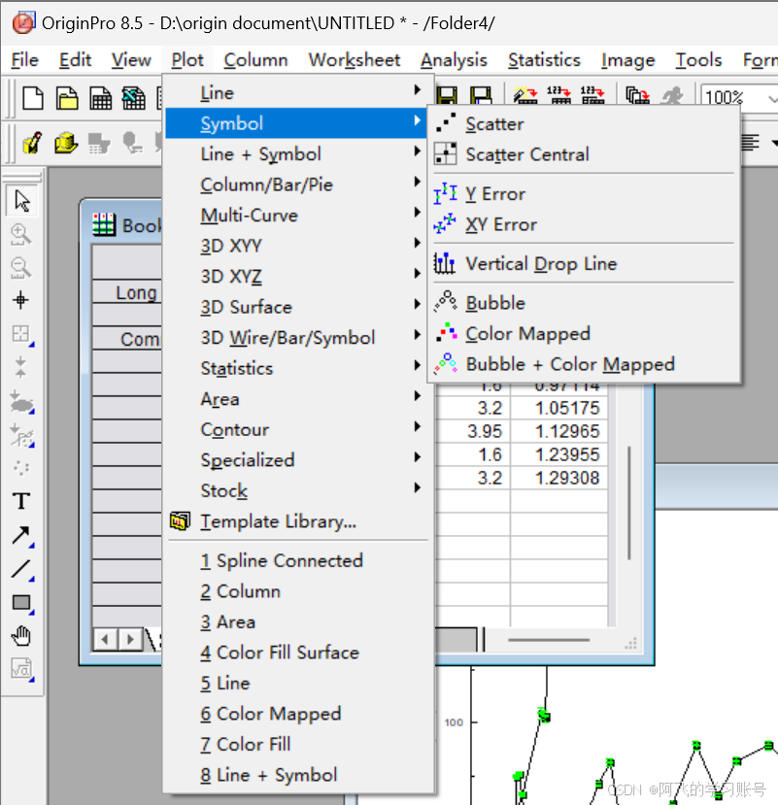Viewport: 778px width, 805px height.
Task: Expand the Contour submenu
Action: [x=296, y=429]
